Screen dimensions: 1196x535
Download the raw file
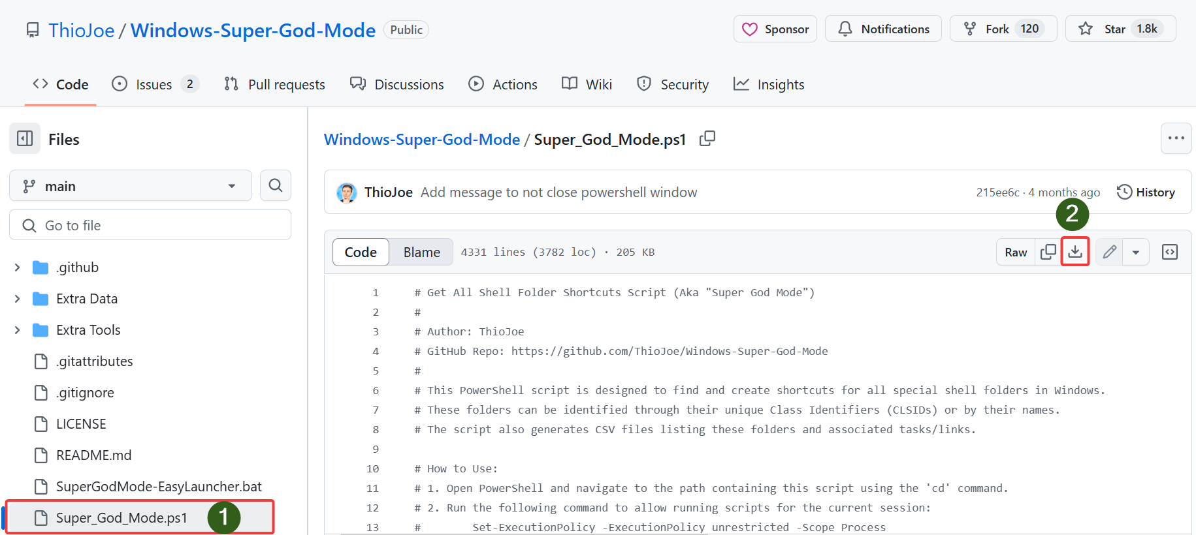pos(1075,252)
